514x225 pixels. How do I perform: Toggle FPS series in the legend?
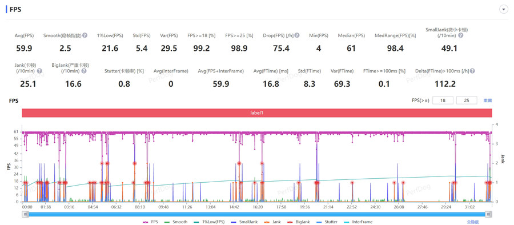click(150, 222)
